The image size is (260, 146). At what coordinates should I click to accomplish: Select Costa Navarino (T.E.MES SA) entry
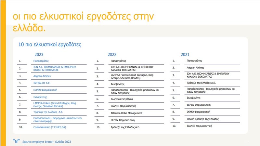tap(50, 127)
